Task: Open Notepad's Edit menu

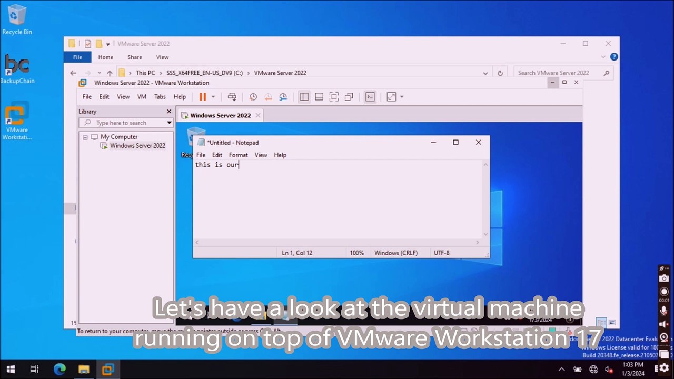Action: [217, 155]
